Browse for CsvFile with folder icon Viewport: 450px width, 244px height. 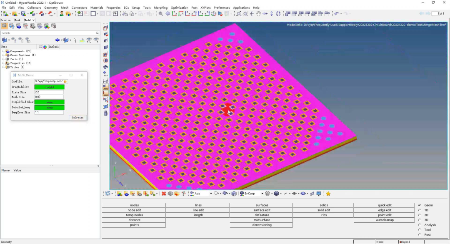point(65,81)
